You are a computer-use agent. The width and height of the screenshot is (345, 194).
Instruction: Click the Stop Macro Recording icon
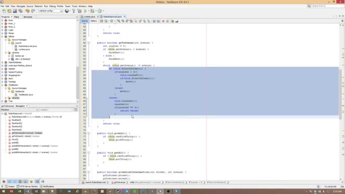(167, 21)
